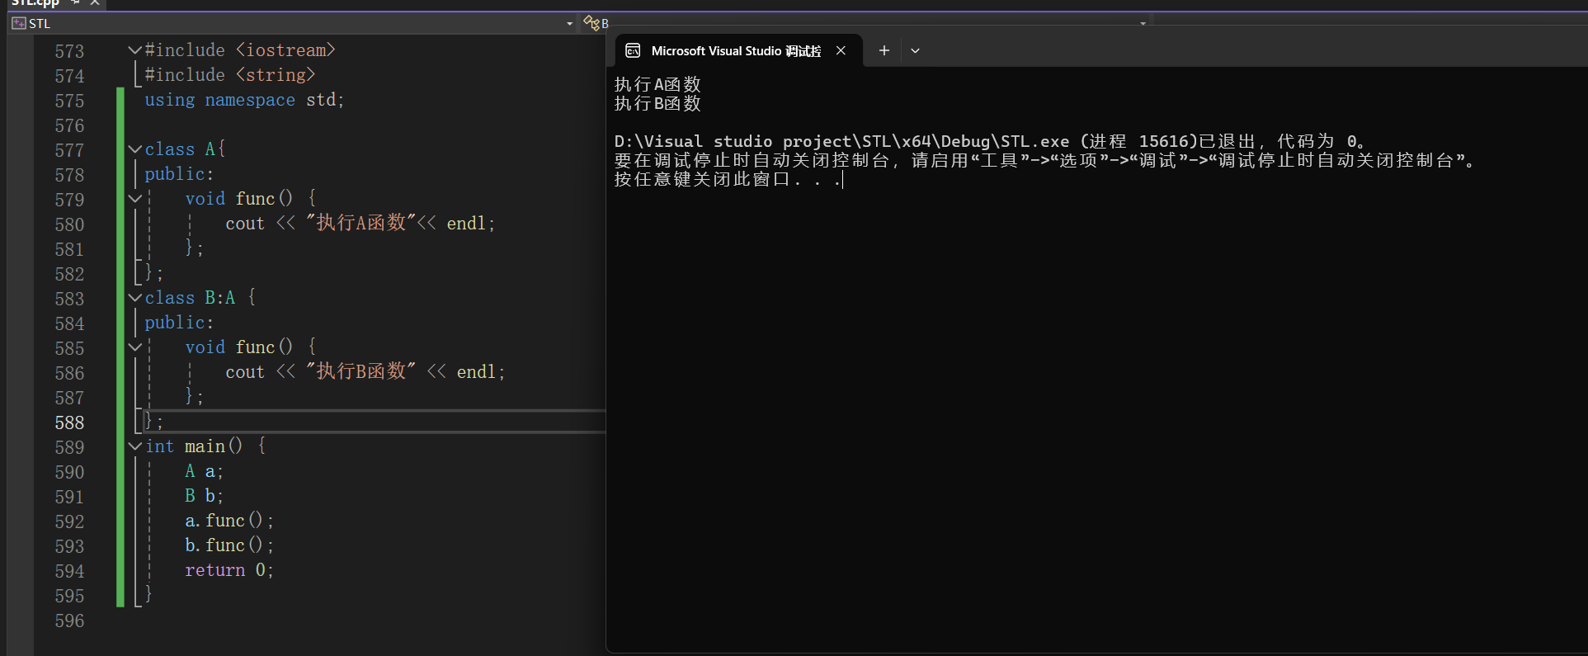
Task: Select the STL.cpp editor tab
Action: coord(35,3)
